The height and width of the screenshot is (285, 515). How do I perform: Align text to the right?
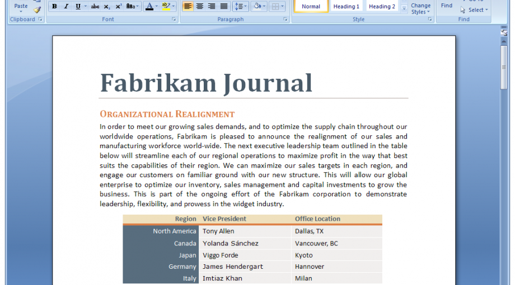212,7
